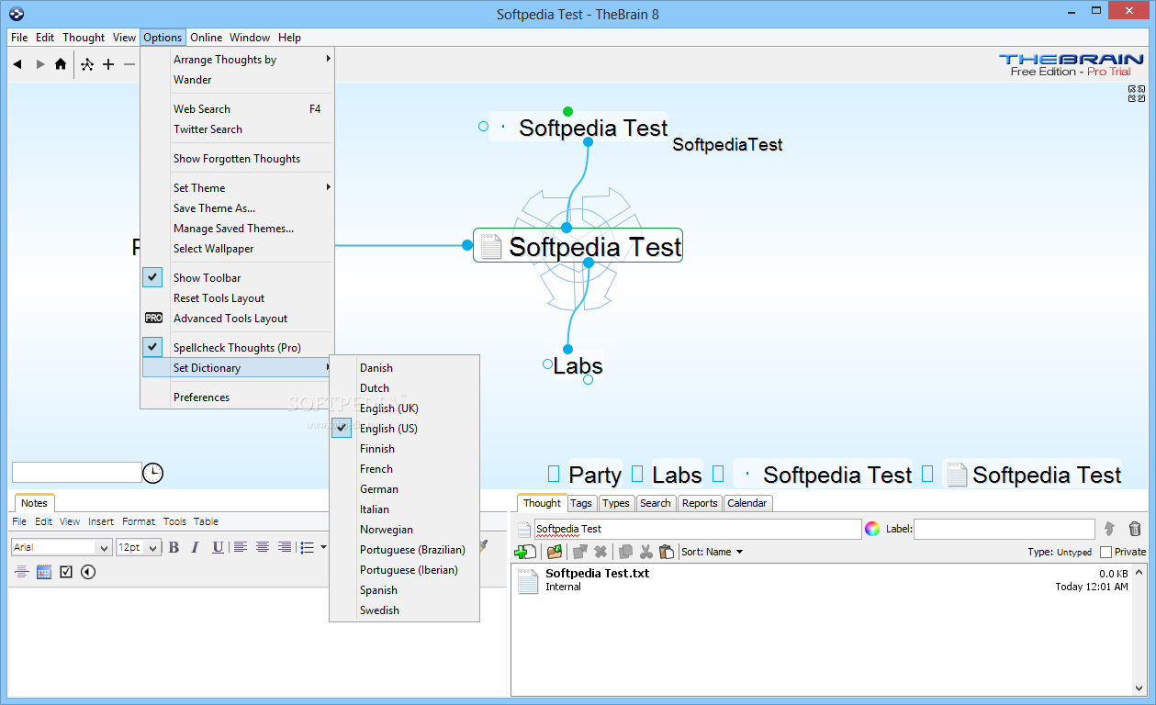Toggle Spellcheck Thoughts (Pro)

(237, 347)
